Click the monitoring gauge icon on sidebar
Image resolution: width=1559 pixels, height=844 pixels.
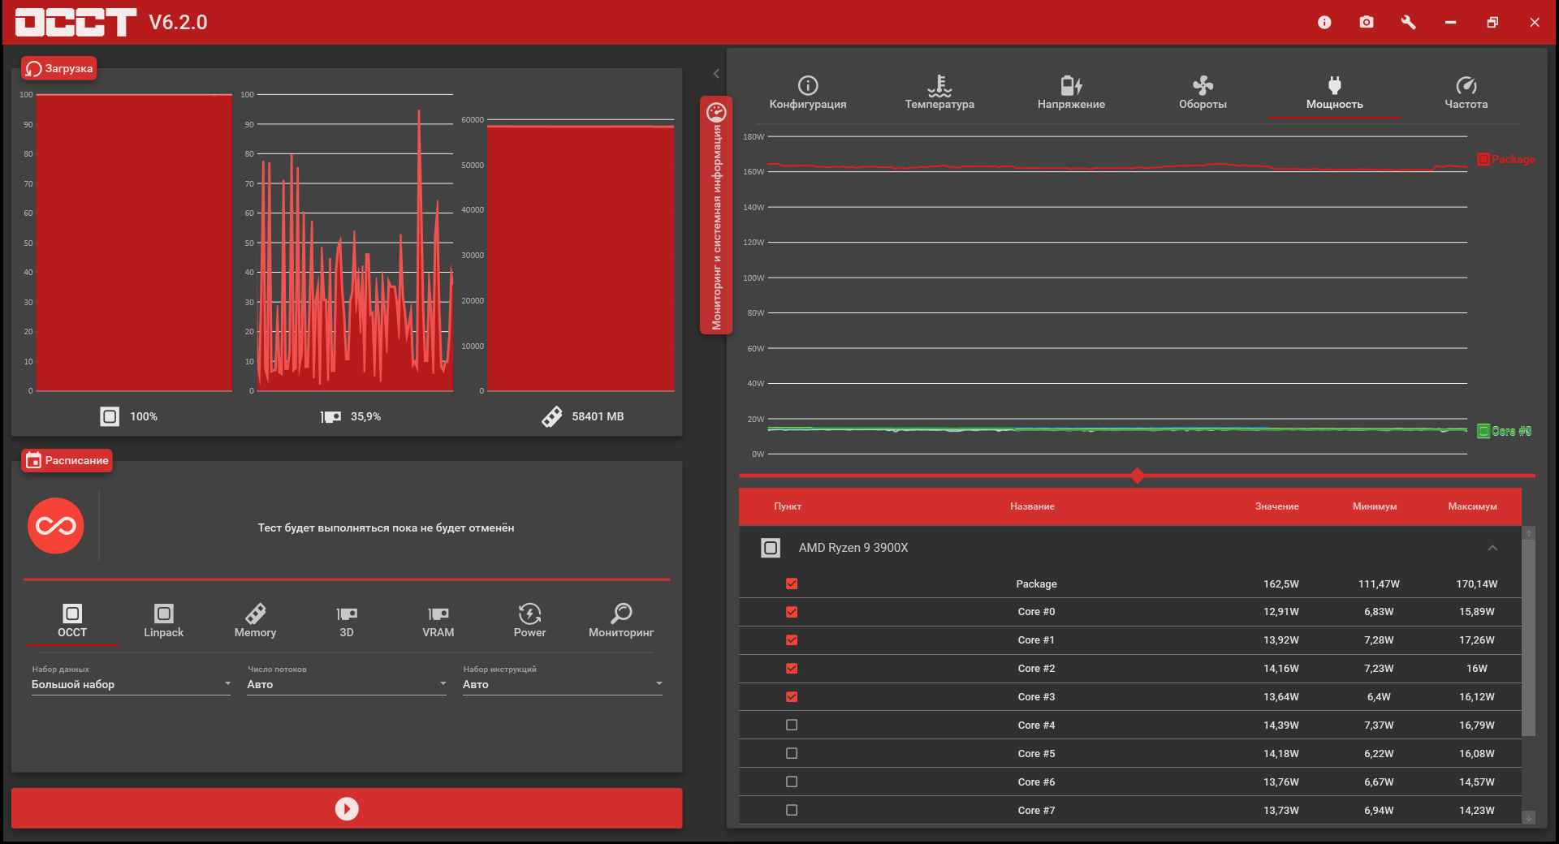pyautogui.click(x=716, y=111)
